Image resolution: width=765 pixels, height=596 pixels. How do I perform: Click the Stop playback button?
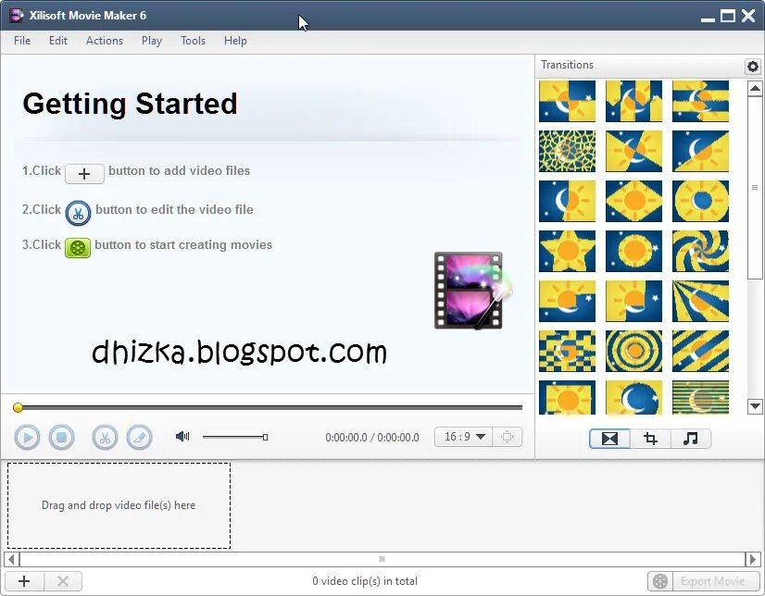click(x=61, y=437)
